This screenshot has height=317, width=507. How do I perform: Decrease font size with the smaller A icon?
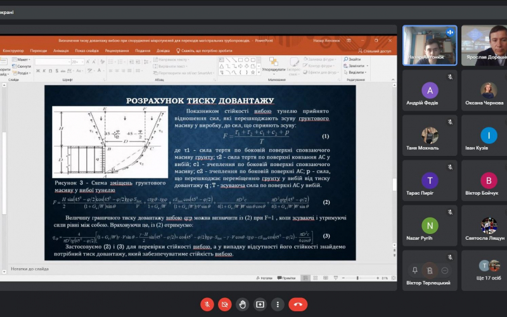94,61
